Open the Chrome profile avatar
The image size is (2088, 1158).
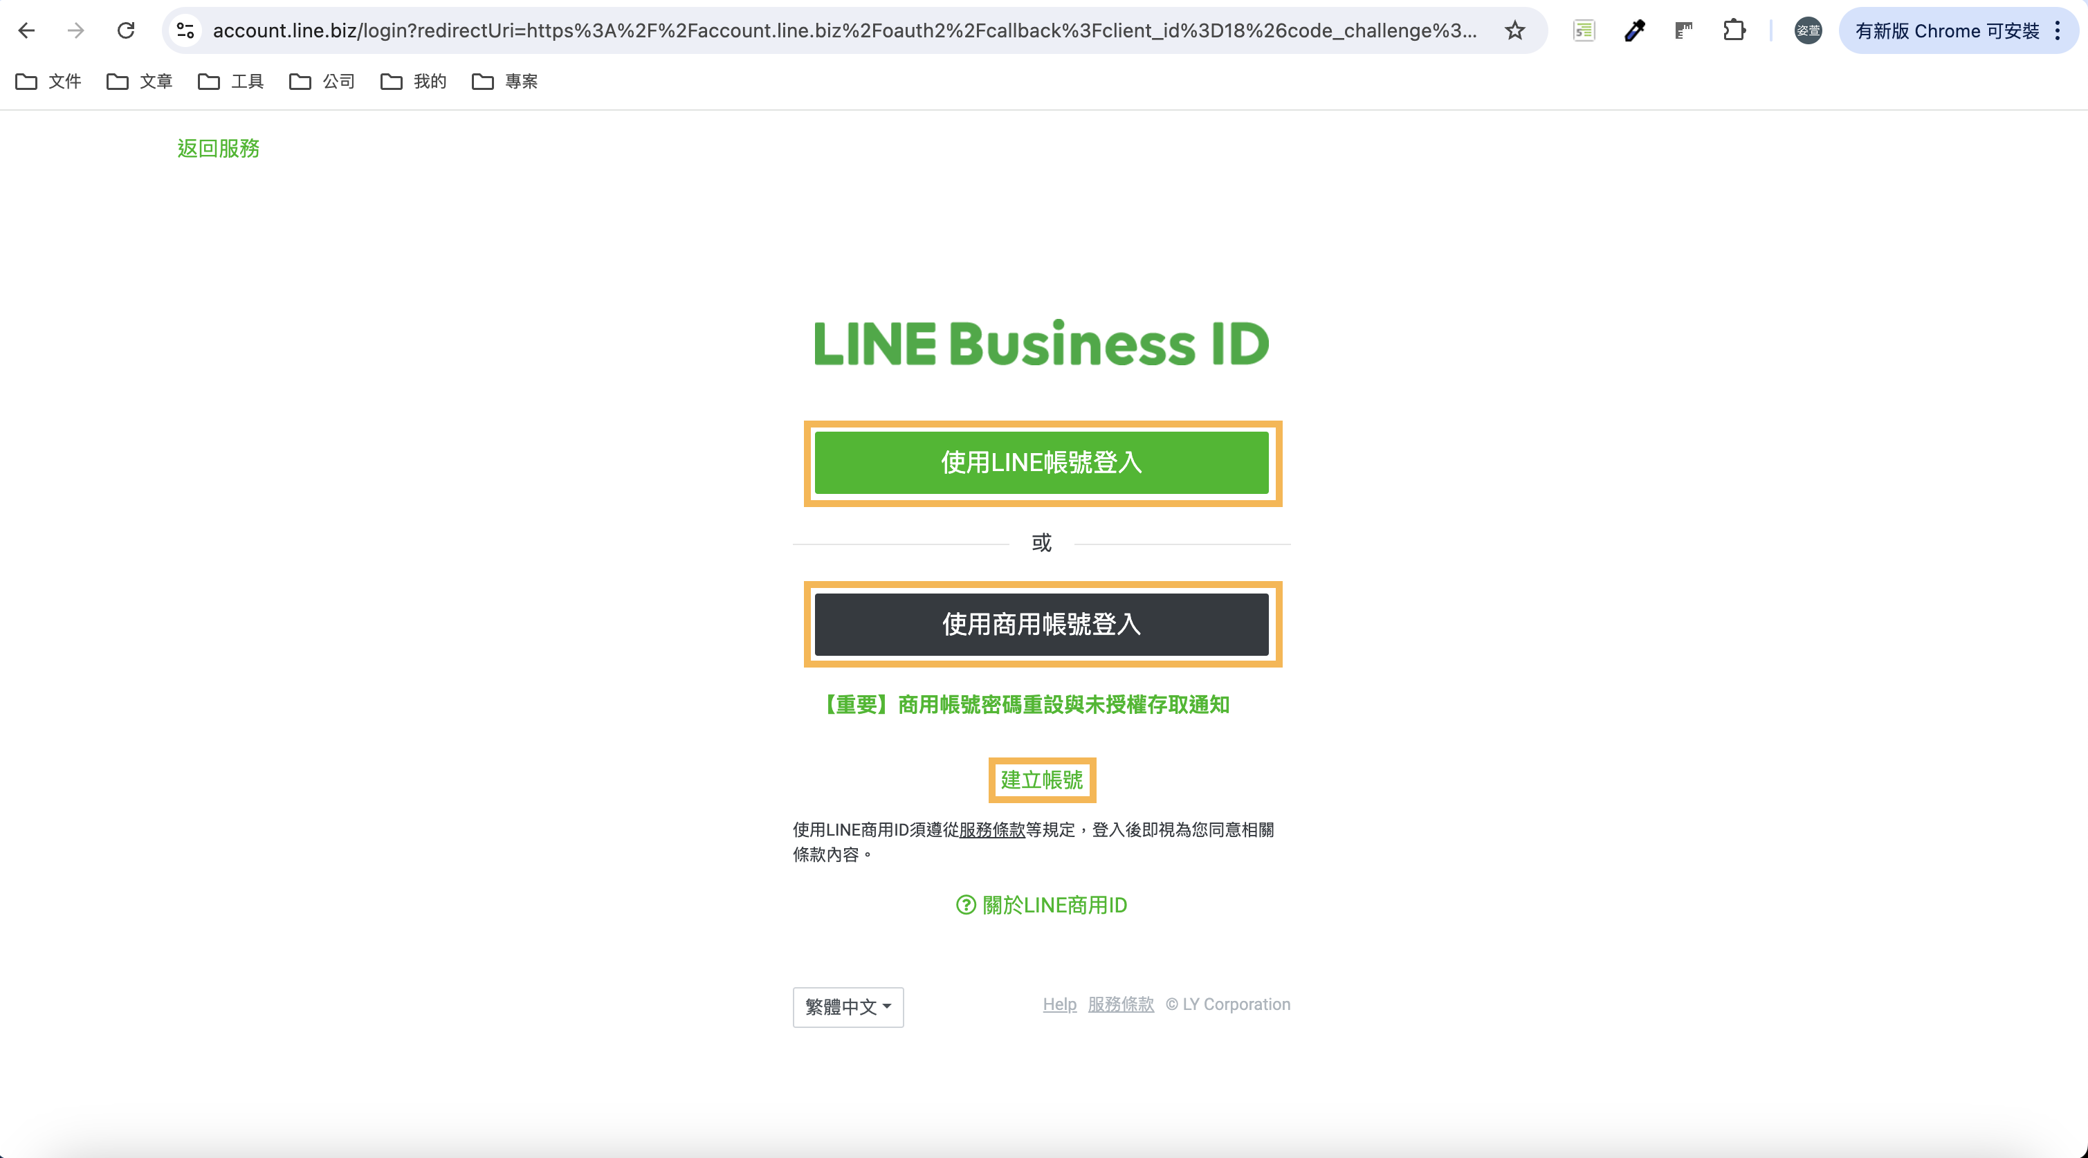tap(1808, 31)
